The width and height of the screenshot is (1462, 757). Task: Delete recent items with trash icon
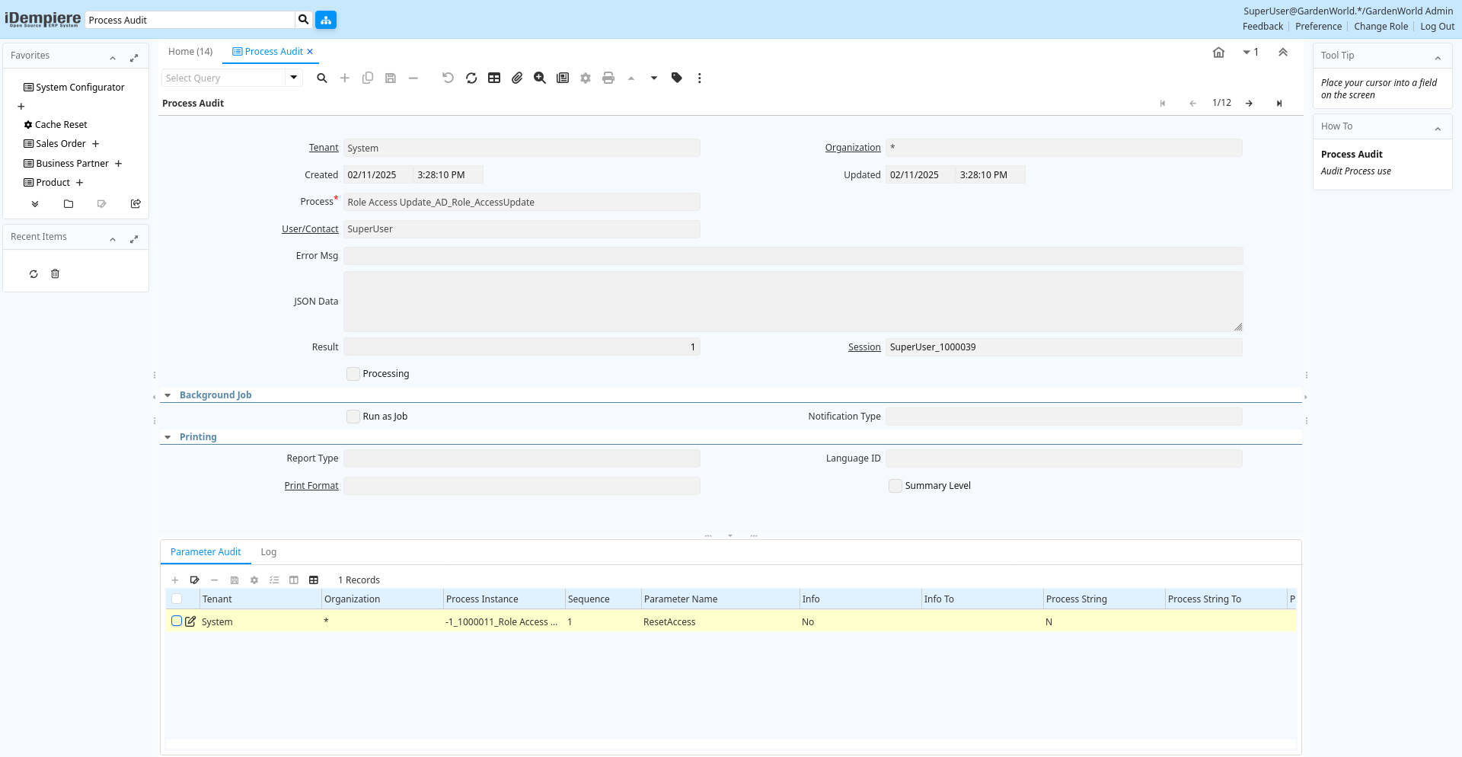55,274
